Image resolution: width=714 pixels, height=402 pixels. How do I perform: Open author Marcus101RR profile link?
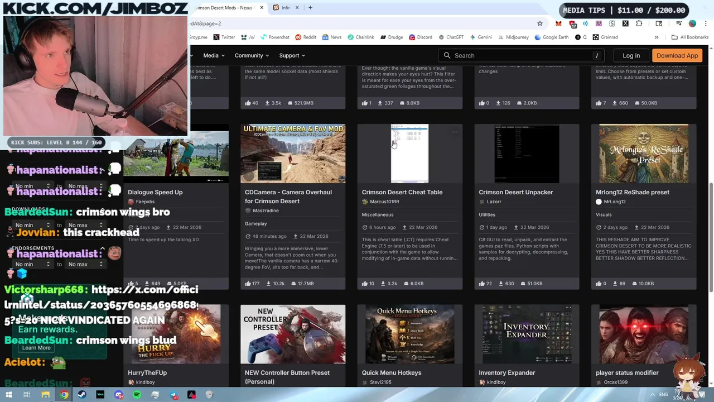pyautogui.click(x=384, y=202)
